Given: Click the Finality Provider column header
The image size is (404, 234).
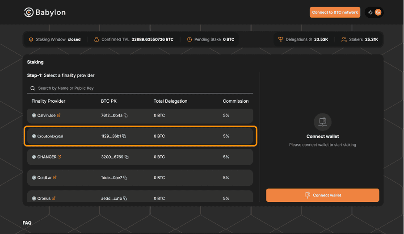Looking at the screenshot, I should click(x=48, y=101).
